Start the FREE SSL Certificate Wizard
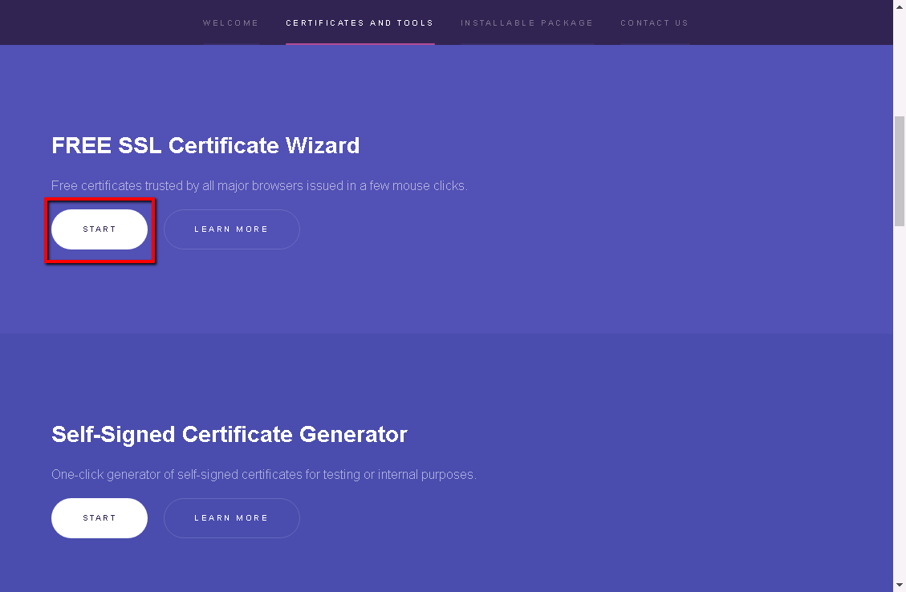The image size is (906, 592). point(100,229)
